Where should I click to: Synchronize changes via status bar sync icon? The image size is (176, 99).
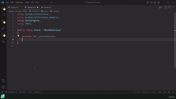[x=16, y=92]
